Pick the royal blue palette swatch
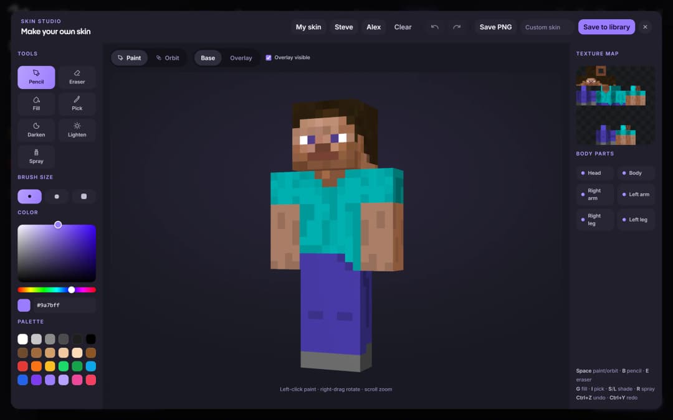The height and width of the screenshot is (420, 673). pos(23,380)
